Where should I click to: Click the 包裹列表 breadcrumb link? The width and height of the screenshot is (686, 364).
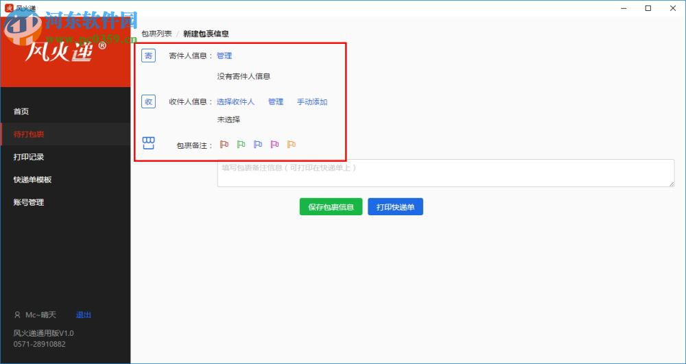(x=156, y=34)
